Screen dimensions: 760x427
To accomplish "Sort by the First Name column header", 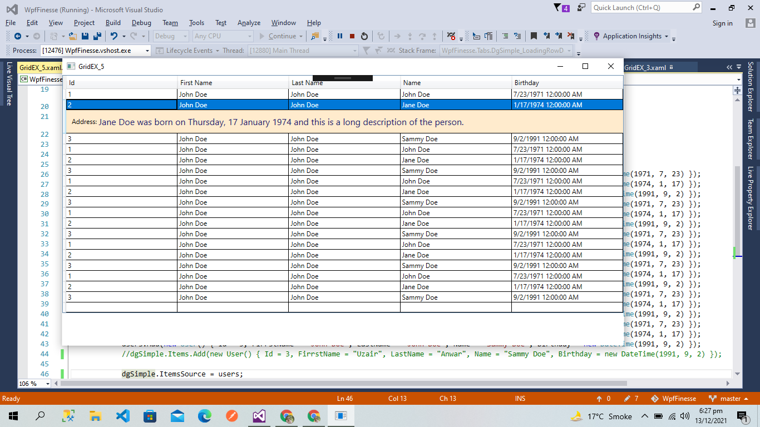I will 233,83.
